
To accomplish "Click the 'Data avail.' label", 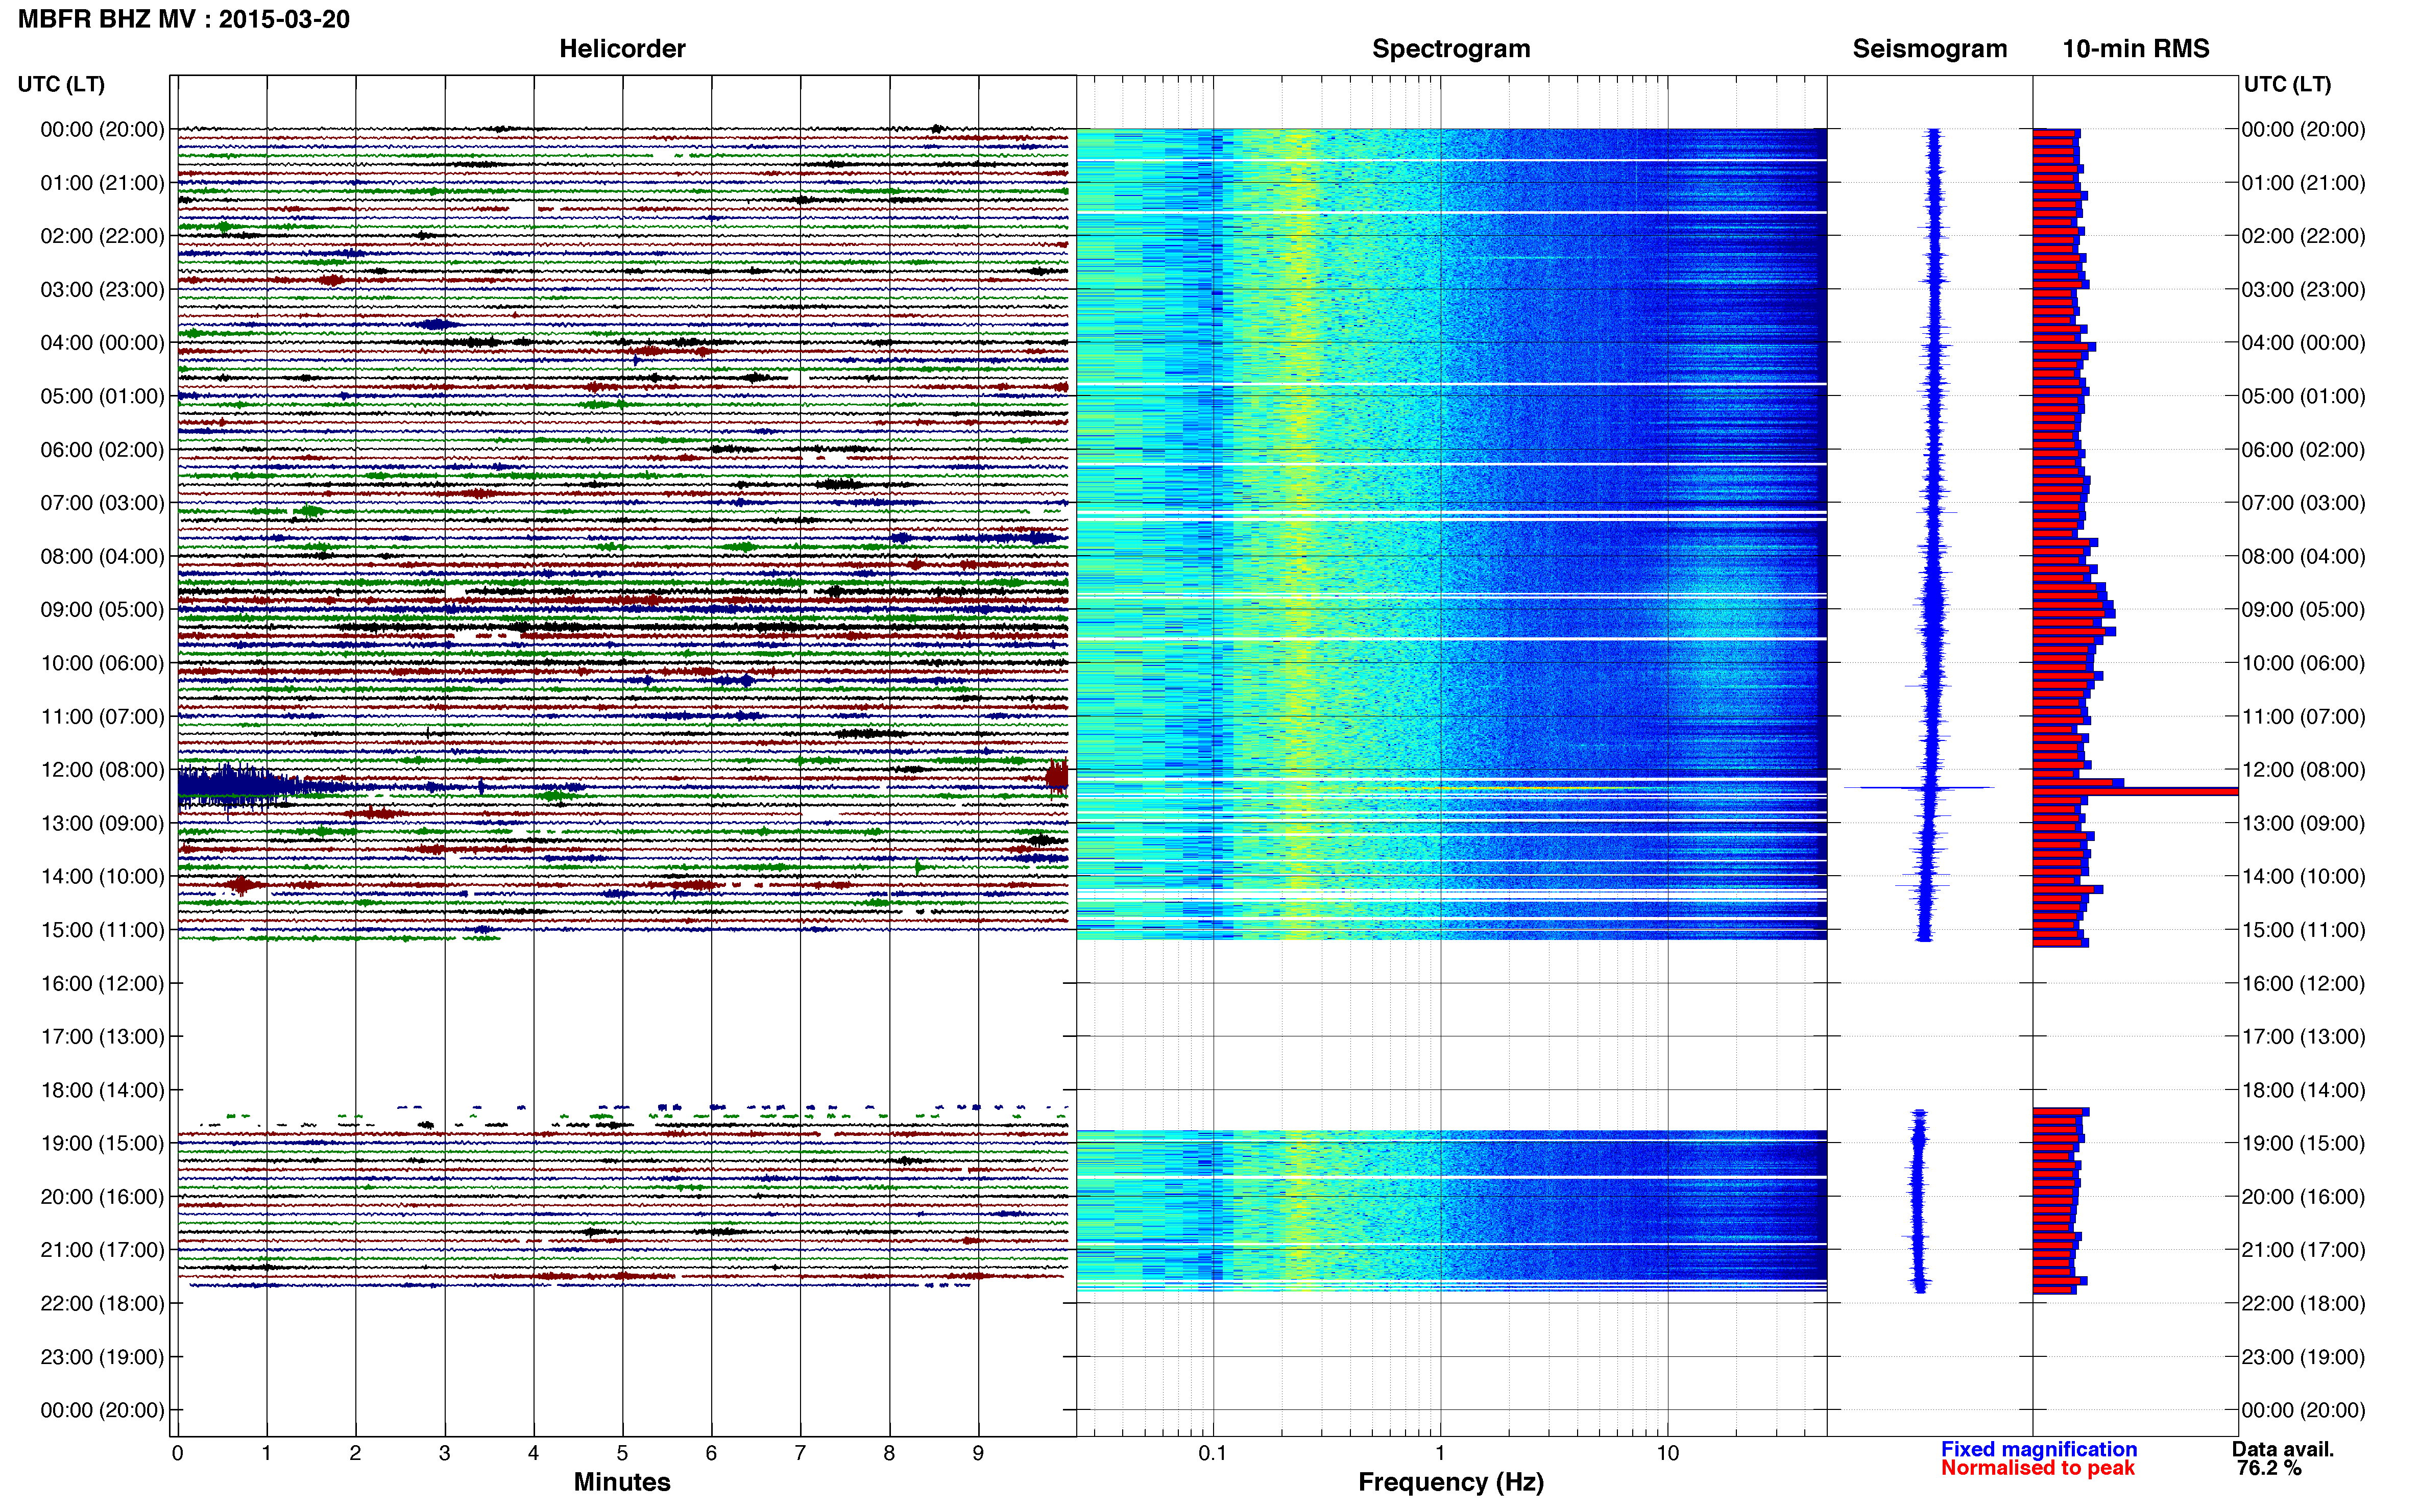I will tap(2283, 1449).
